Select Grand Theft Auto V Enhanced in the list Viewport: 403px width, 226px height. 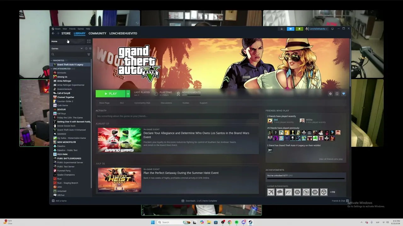(x=71, y=130)
